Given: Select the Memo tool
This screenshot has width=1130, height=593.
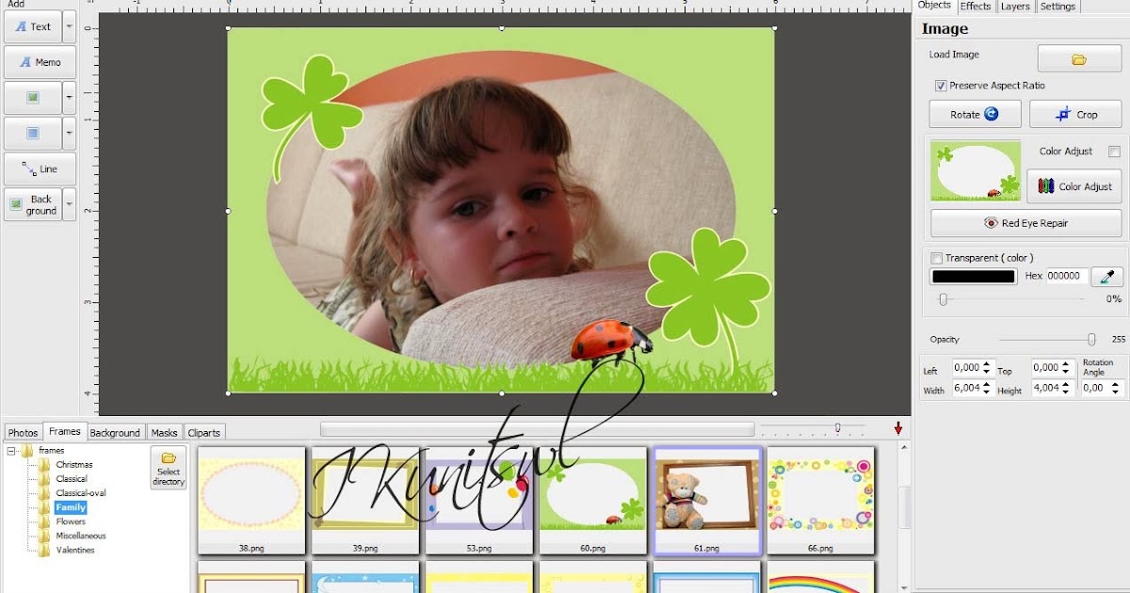Looking at the screenshot, I should (x=39, y=62).
